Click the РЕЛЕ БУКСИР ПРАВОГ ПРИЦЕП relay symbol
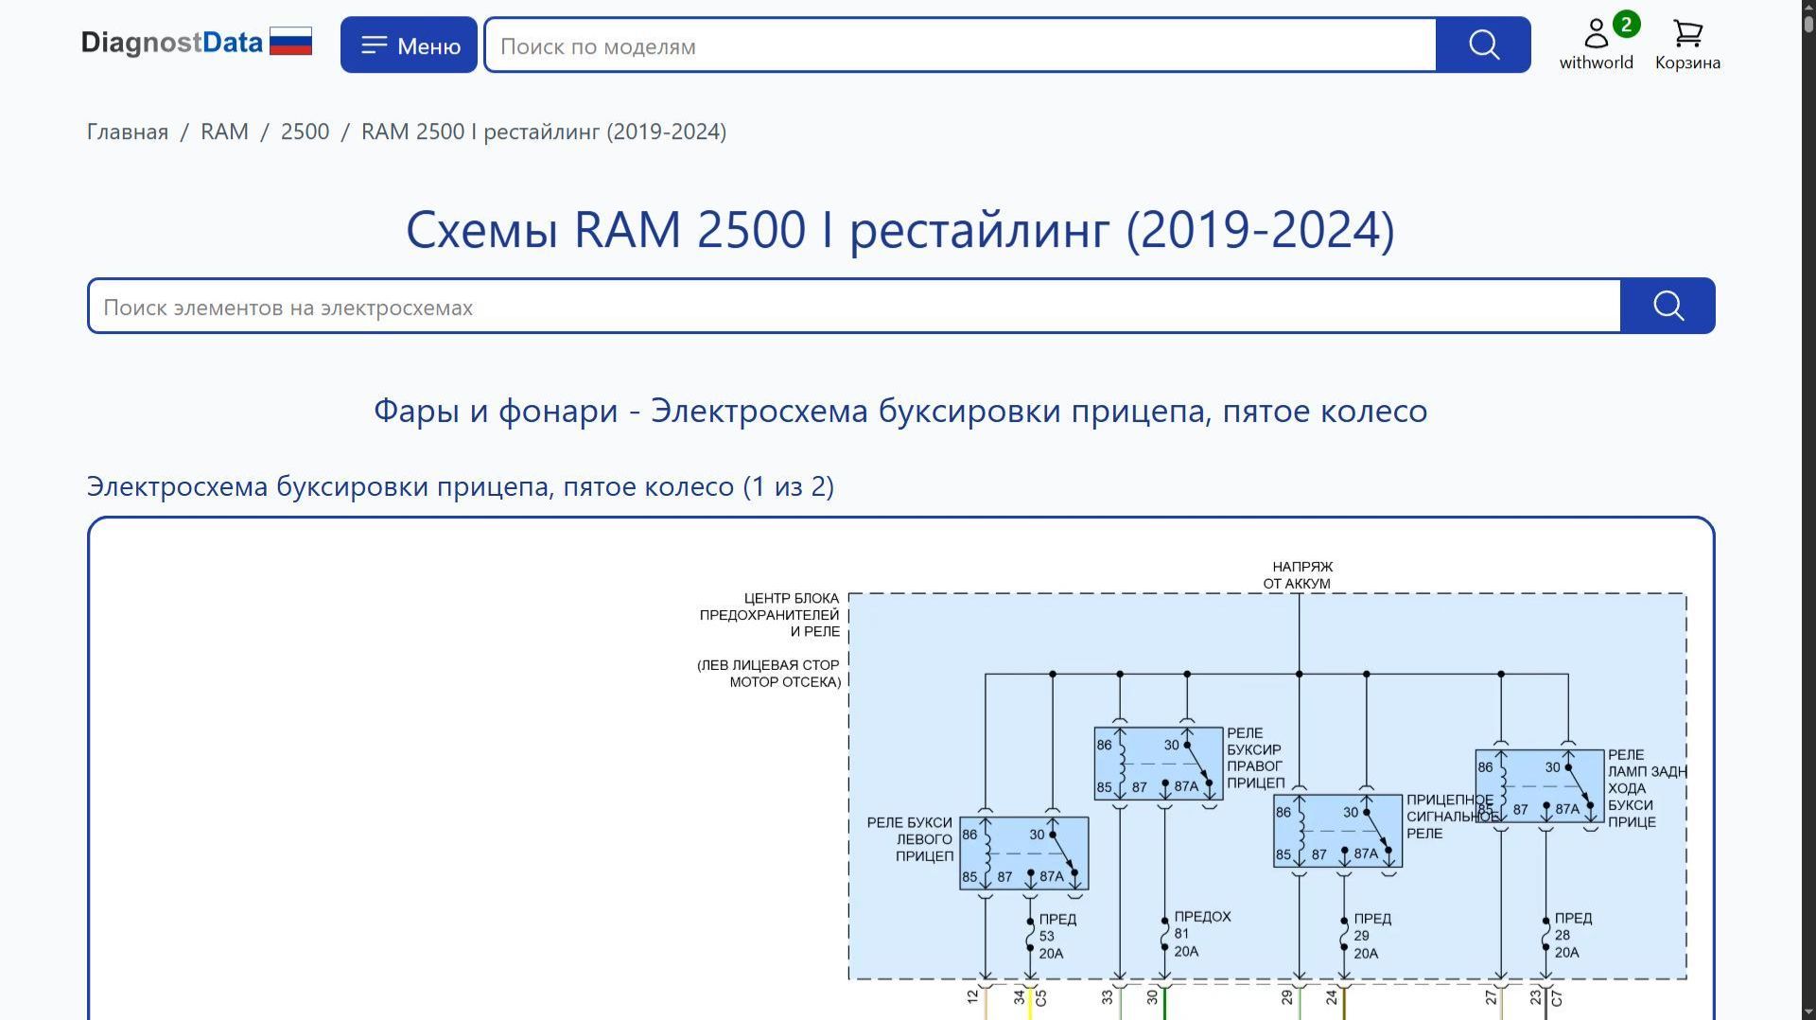1816x1020 pixels. coord(1159,764)
